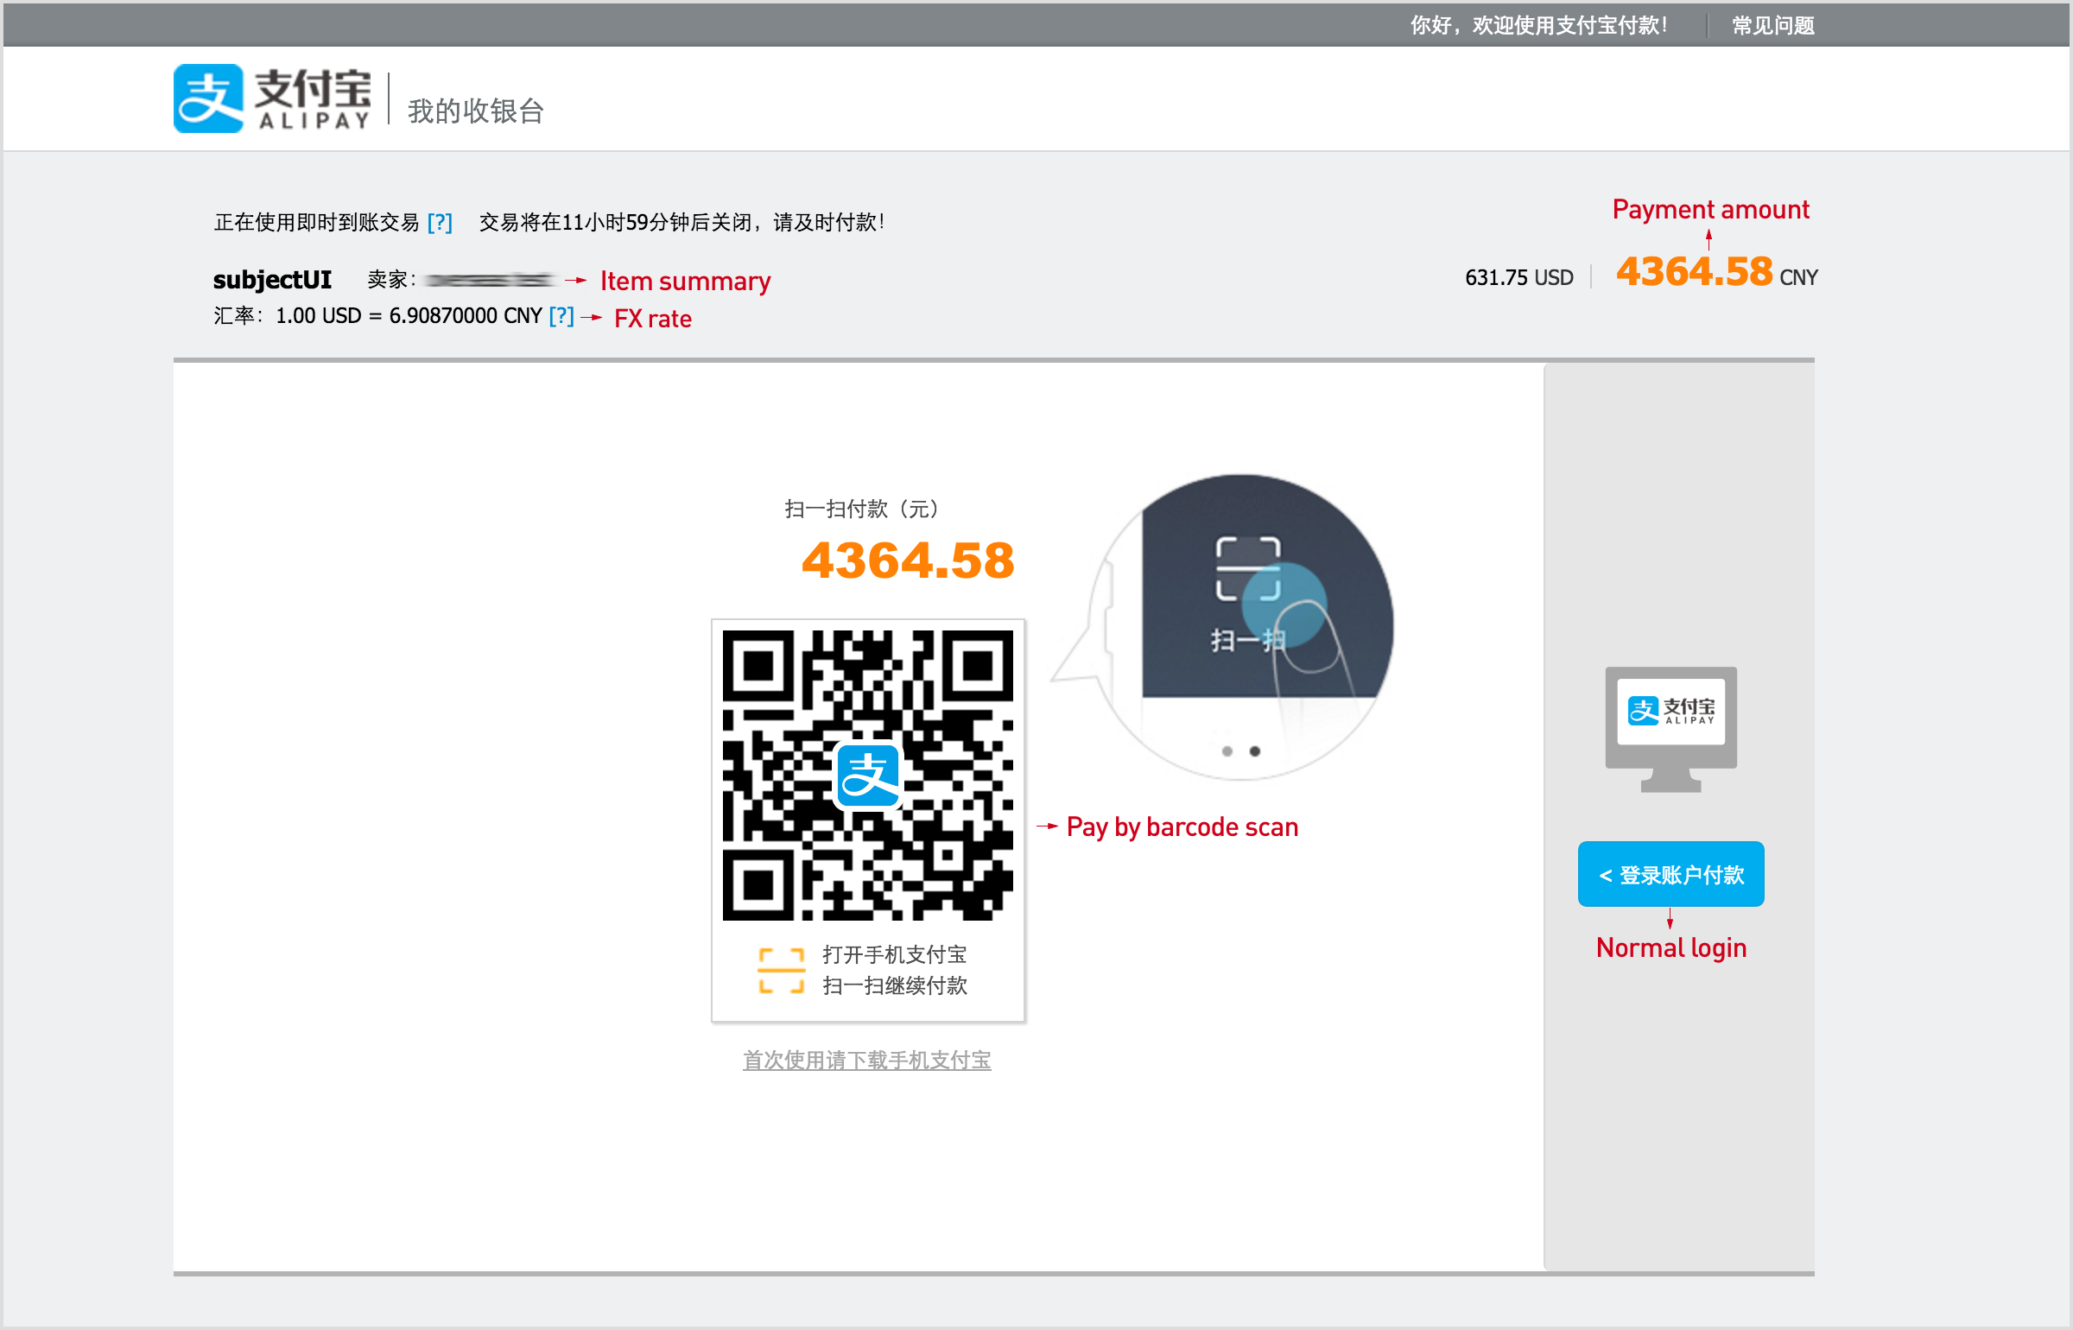Click 首次使用请下载手机支付宝 download link

click(x=866, y=1060)
